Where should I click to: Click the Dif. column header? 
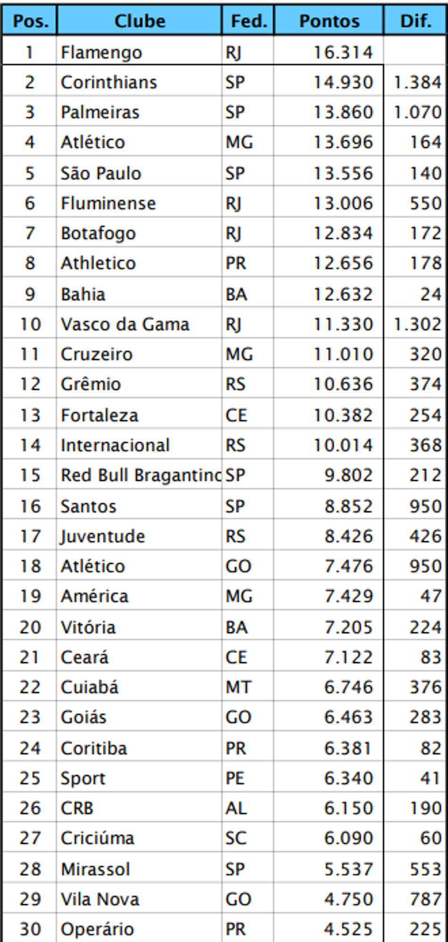(x=415, y=21)
